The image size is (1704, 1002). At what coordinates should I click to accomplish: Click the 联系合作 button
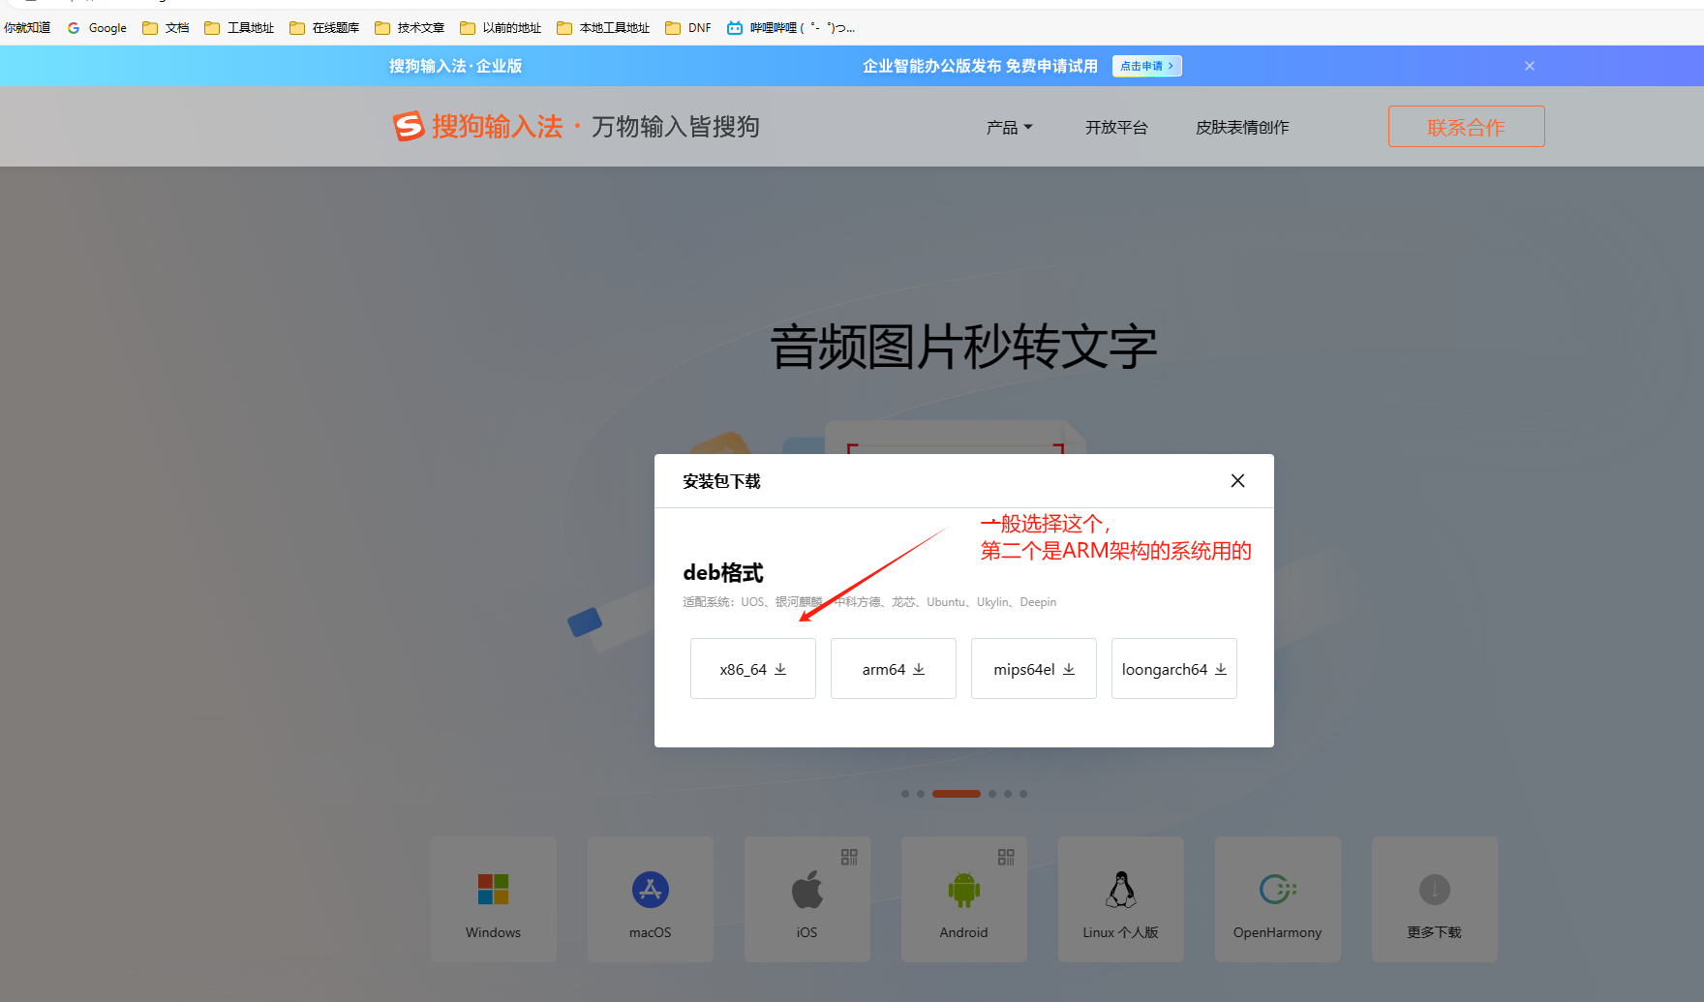point(1467,127)
